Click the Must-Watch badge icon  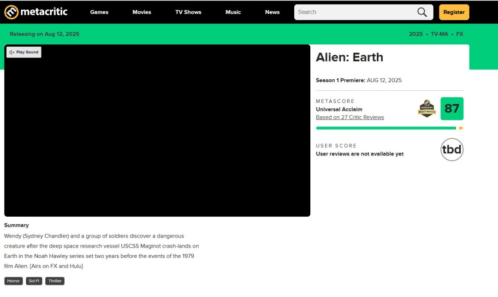(427, 109)
